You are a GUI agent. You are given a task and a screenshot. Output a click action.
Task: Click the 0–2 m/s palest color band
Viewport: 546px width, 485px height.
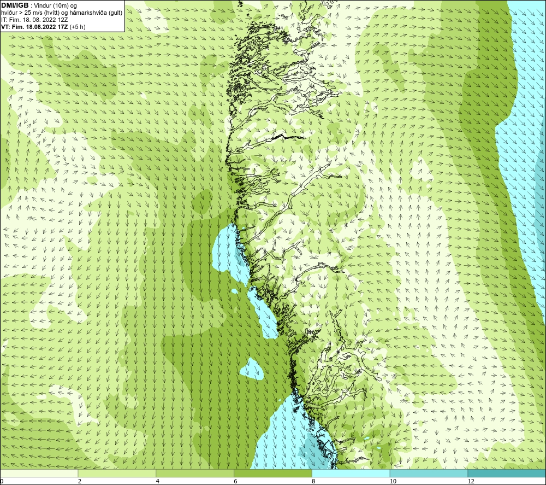pyautogui.click(x=39, y=473)
